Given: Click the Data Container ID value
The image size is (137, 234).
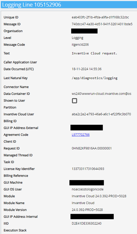Looking at the screenshot, I should pos(101,94).
